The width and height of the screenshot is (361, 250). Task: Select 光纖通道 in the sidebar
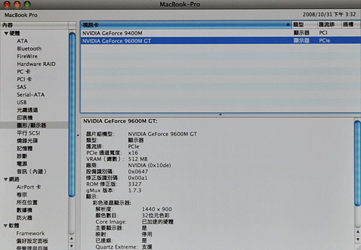[28, 110]
